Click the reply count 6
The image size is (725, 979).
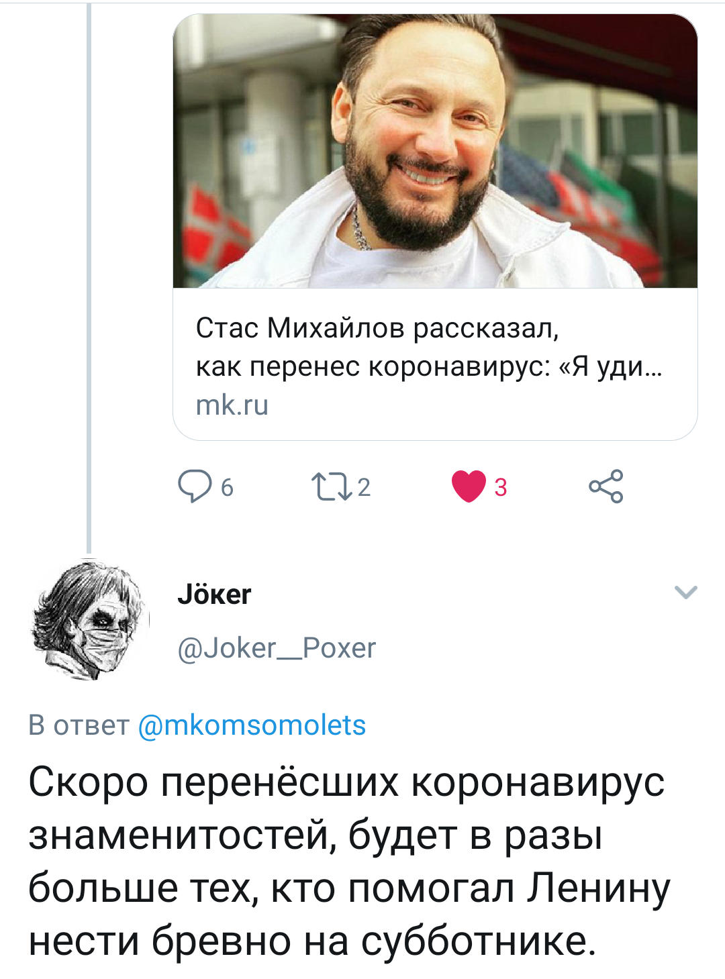(227, 488)
